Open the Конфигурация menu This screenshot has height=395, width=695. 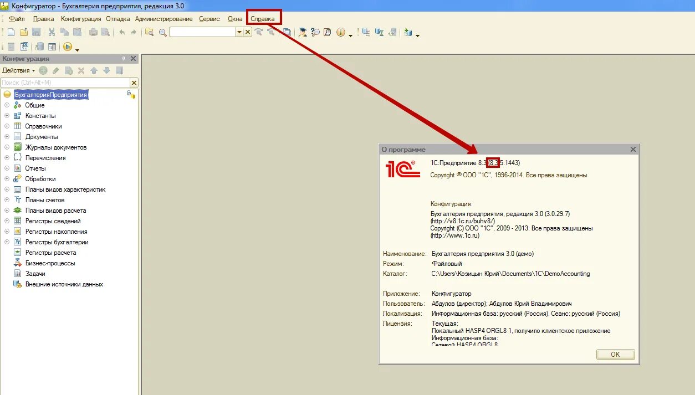tap(81, 19)
